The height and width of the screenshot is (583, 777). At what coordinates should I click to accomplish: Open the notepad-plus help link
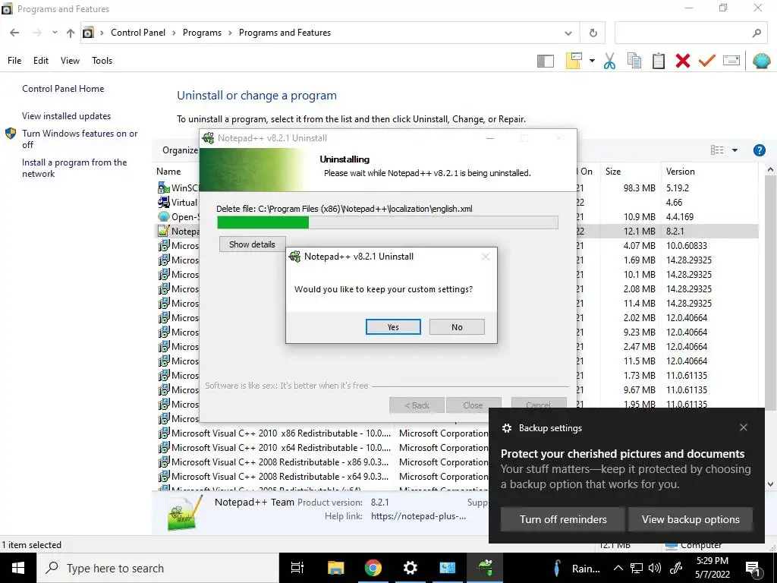pos(418,516)
